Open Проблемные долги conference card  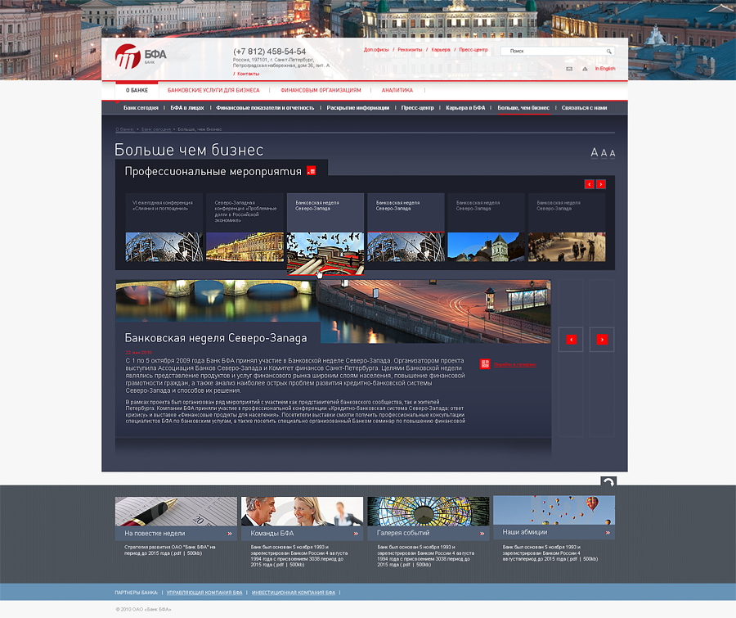click(245, 227)
